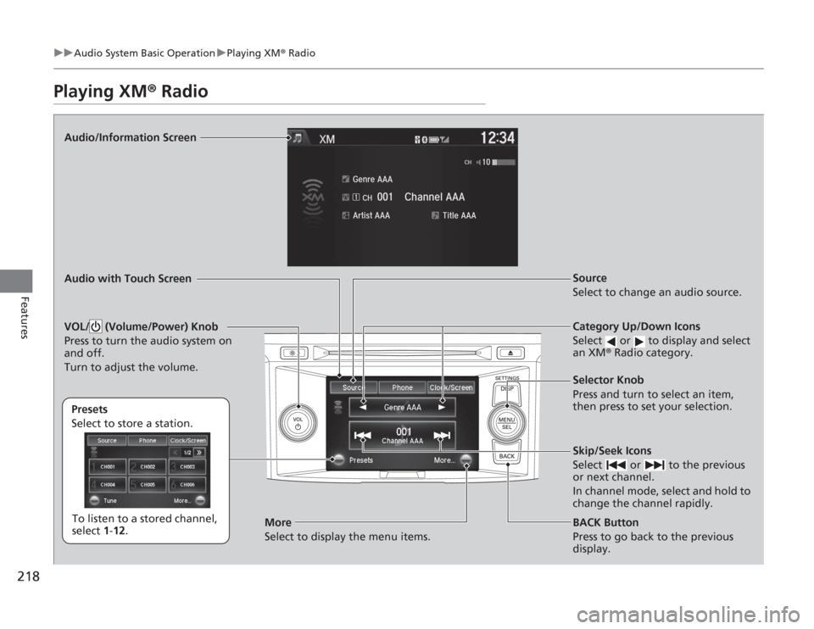Tap More... in the Presets inset screen
The width and height of the screenshot is (814, 629).
pos(189,501)
